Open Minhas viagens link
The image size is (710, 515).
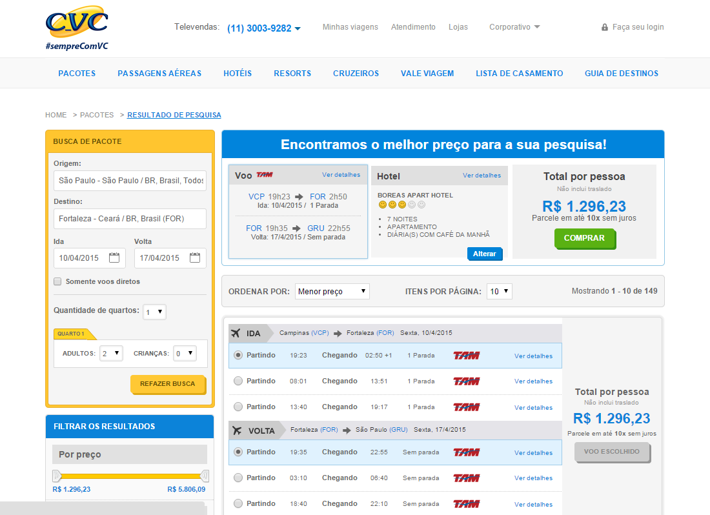(350, 27)
